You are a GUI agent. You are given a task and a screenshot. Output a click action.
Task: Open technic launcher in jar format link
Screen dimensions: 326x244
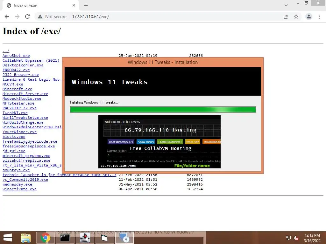click(x=59, y=175)
